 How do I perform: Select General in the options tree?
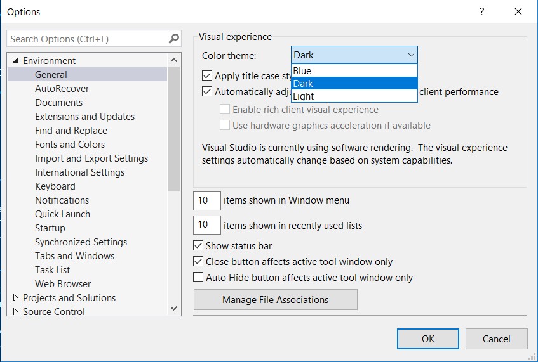pyautogui.click(x=51, y=74)
